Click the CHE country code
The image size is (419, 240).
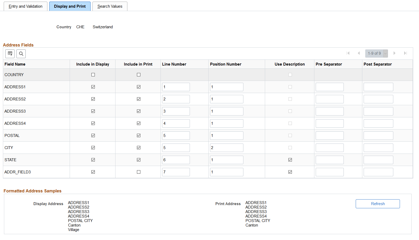(80, 27)
